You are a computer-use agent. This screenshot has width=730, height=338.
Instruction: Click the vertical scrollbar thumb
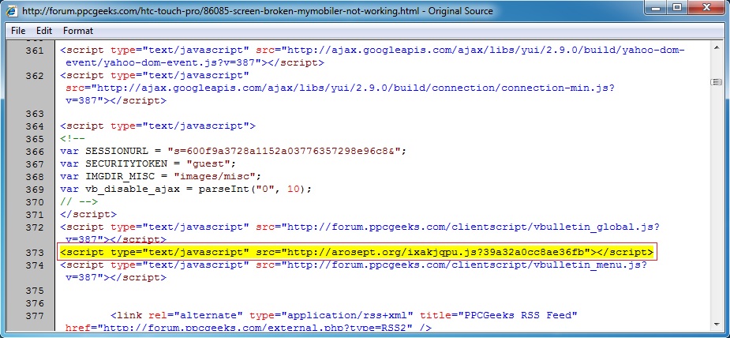tap(717, 81)
